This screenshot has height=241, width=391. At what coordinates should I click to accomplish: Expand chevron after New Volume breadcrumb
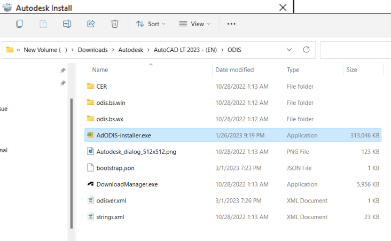coord(72,50)
